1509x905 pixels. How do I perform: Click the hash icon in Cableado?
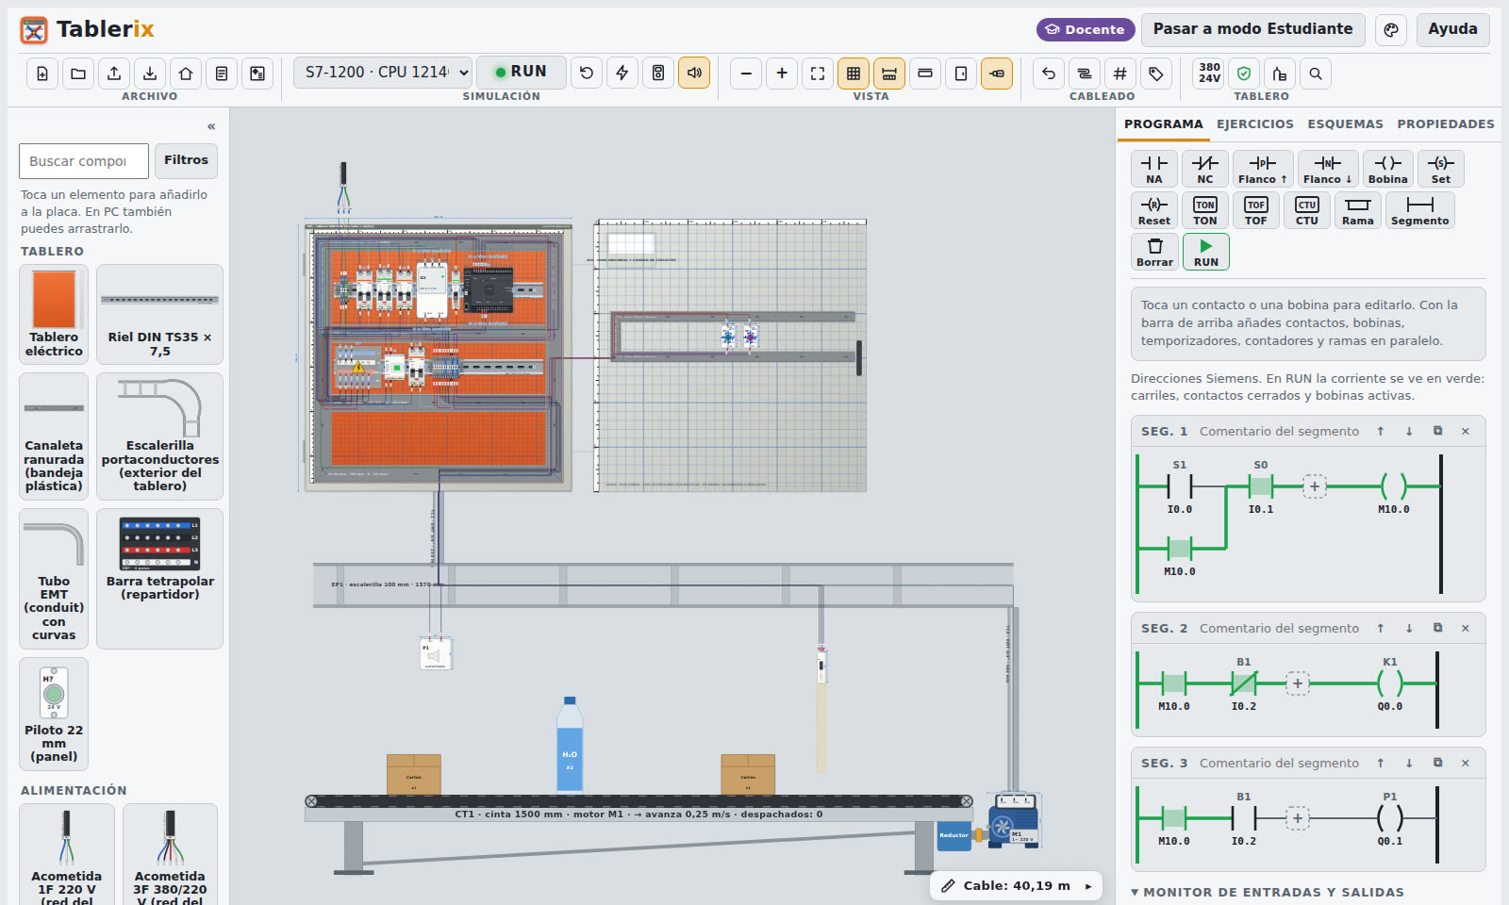pos(1120,74)
